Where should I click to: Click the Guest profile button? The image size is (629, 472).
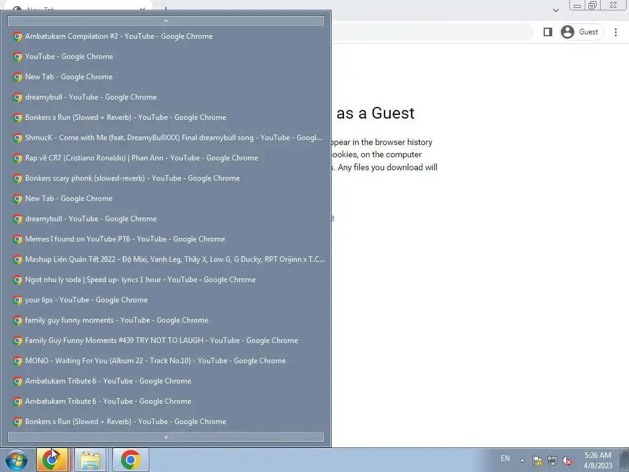click(581, 32)
